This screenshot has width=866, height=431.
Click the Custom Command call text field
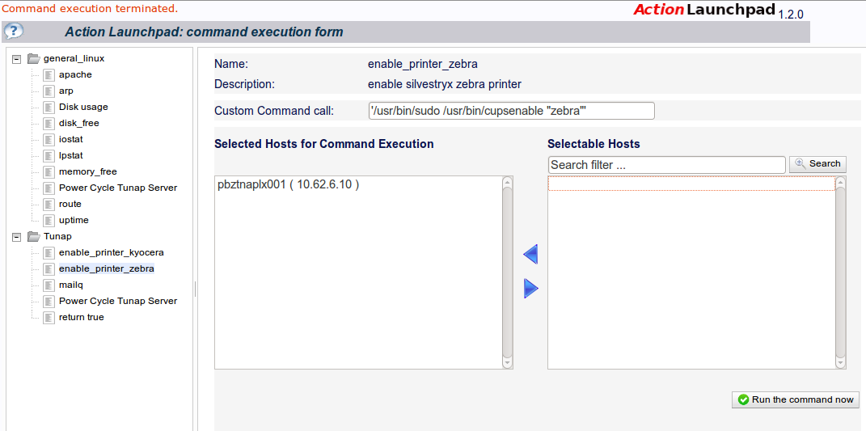click(511, 111)
